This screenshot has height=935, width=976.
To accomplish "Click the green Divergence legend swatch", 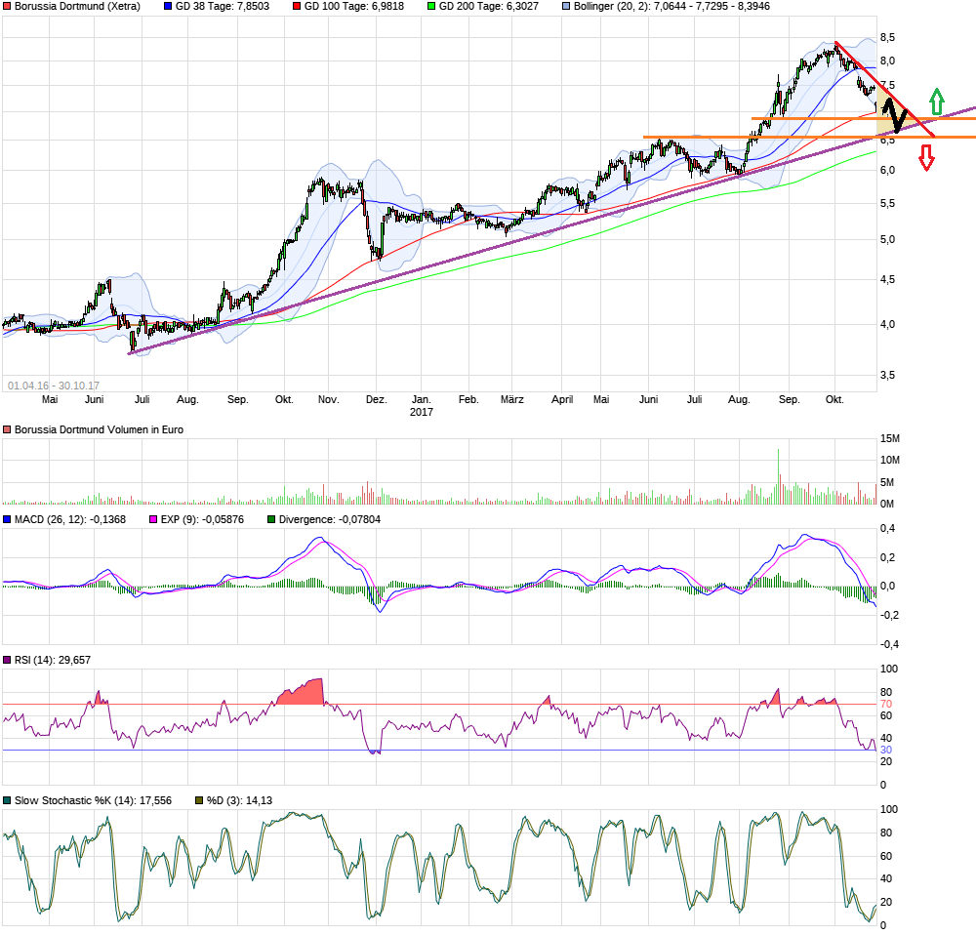I will point(270,519).
